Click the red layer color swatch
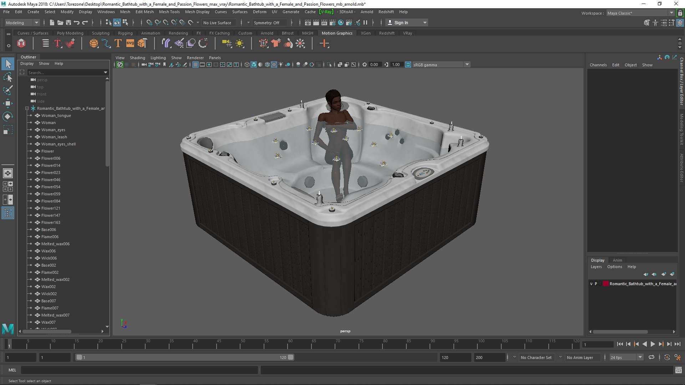Viewport: 685px width, 385px height. pos(605,284)
